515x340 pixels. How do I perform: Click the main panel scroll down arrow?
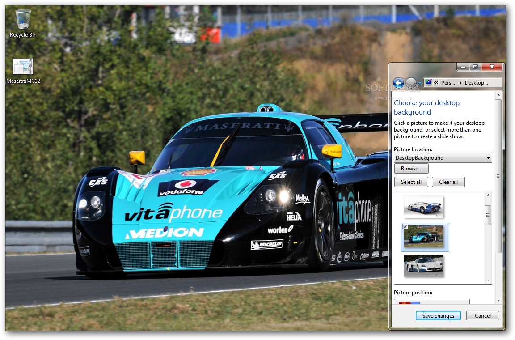(498, 301)
